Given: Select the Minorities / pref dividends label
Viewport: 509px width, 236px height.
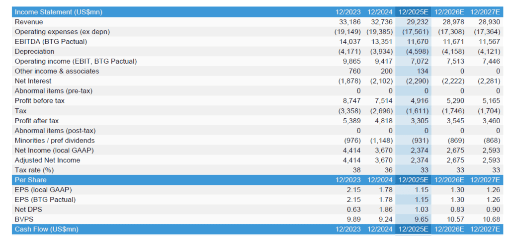Looking at the screenshot, I should coord(55,141).
